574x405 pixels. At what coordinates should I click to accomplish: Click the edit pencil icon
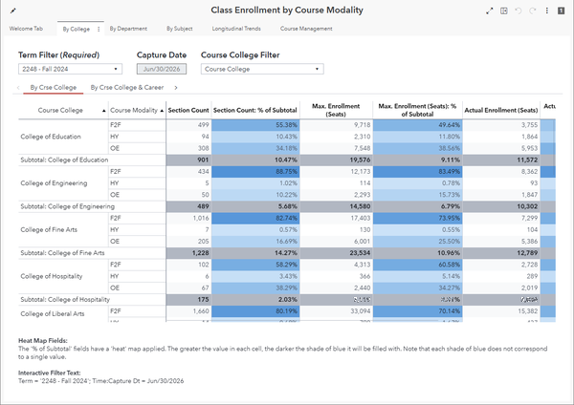click(12, 11)
